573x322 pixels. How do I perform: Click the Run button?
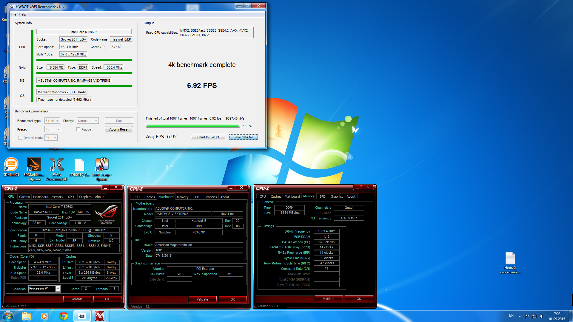[119, 121]
